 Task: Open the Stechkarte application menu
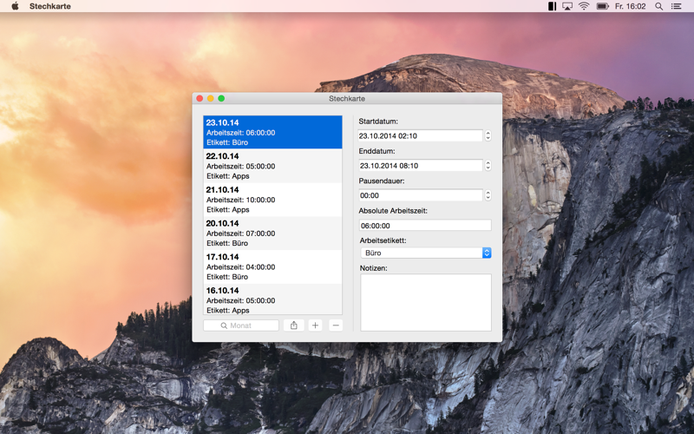click(50, 6)
